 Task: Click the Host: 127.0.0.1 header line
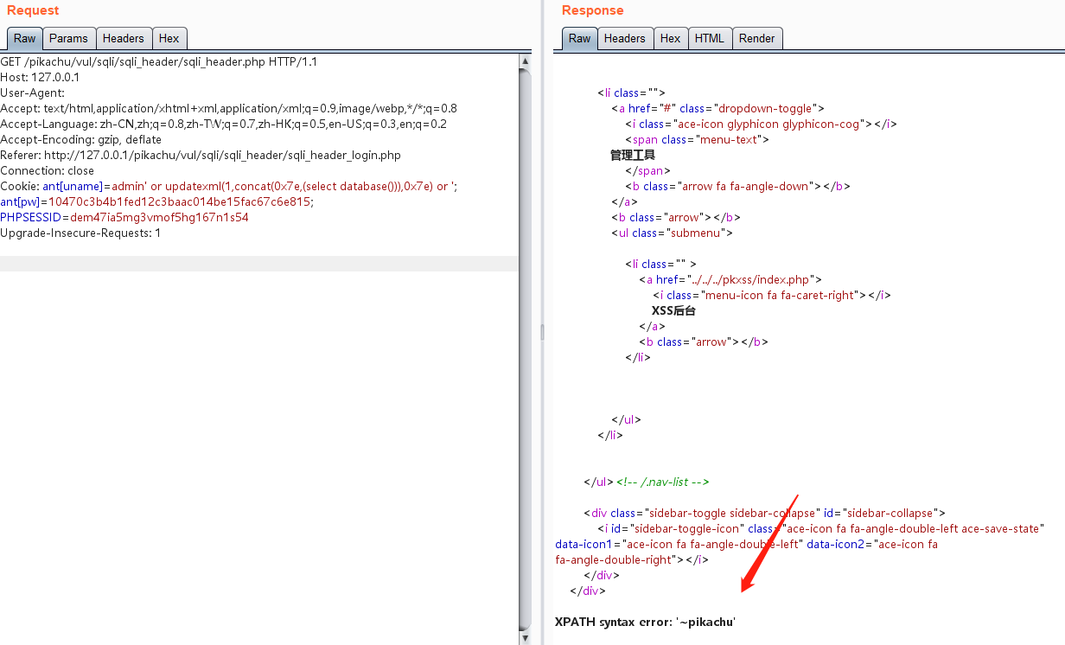(x=40, y=77)
